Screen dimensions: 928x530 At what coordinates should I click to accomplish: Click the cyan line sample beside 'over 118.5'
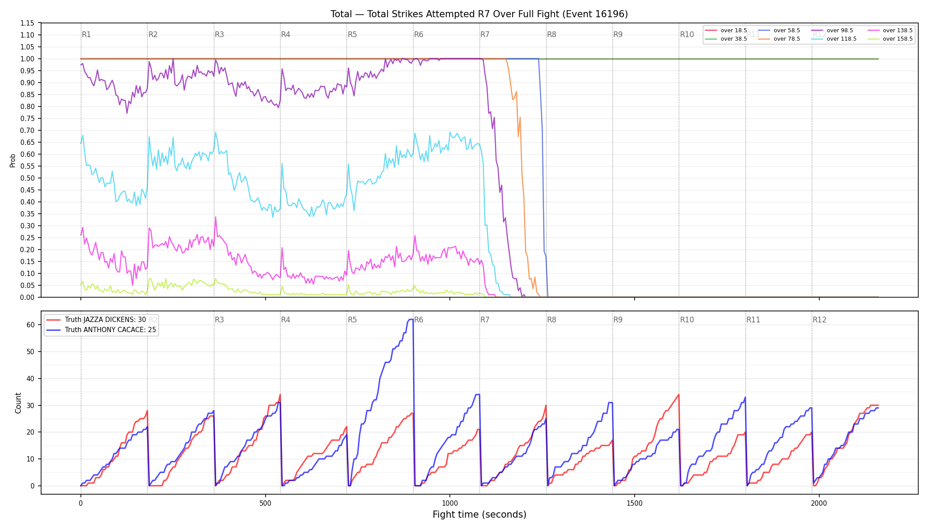(x=817, y=39)
